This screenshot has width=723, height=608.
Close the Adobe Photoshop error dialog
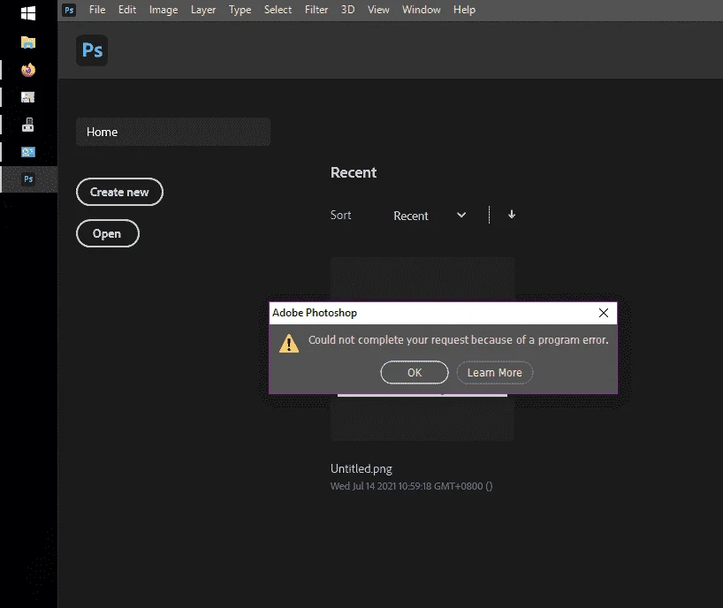(603, 313)
